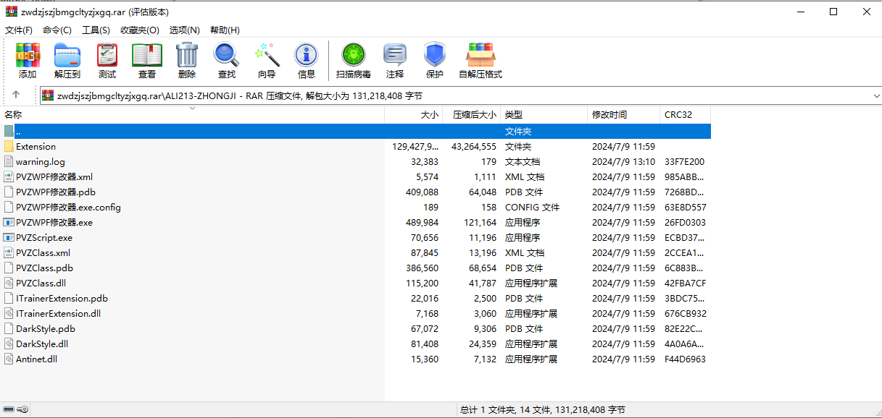The image size is (882, 418).
Task: Click the CRC32 value F44D6963
Action: [x=685, y=359]
